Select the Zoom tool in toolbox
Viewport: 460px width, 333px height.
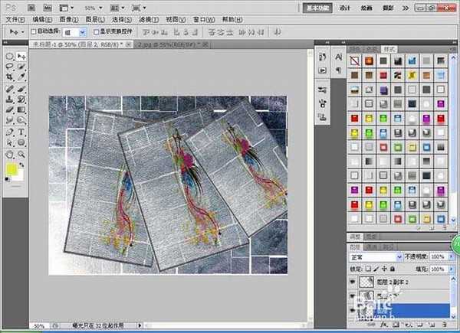pos(21,153)
